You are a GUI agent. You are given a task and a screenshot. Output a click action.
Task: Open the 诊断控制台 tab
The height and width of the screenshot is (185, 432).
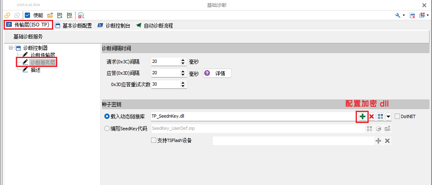pyautogui.click(x=114, y=26)
